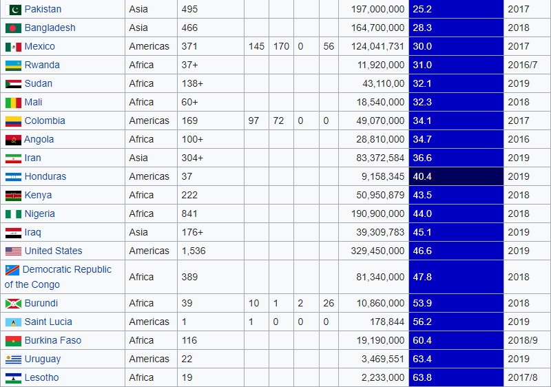Select the 1,536 count cell for United States

tap(194, 251)
